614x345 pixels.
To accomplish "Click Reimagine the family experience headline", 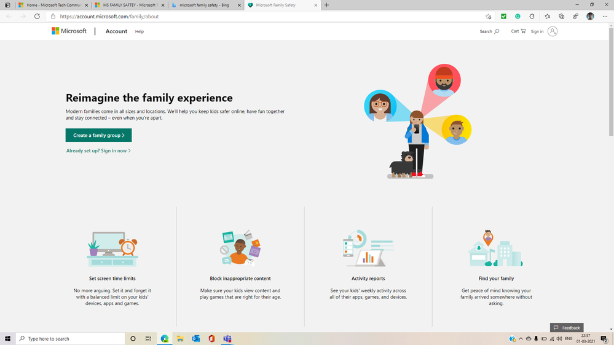I will pyautogui.click(x=149, y=98).
